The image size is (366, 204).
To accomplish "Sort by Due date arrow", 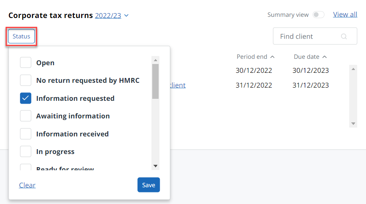I will tap(324, 57).
